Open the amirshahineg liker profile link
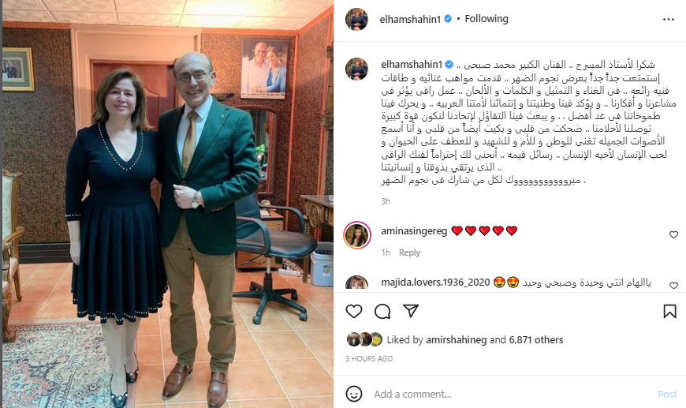Screen dimensions: 686x408 click(x=457, y=339)
